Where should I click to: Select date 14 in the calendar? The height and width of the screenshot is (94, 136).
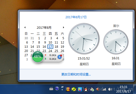pos(32,47)
